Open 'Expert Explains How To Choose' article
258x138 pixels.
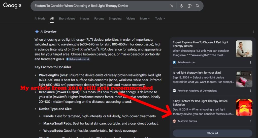tap(200, 44)
